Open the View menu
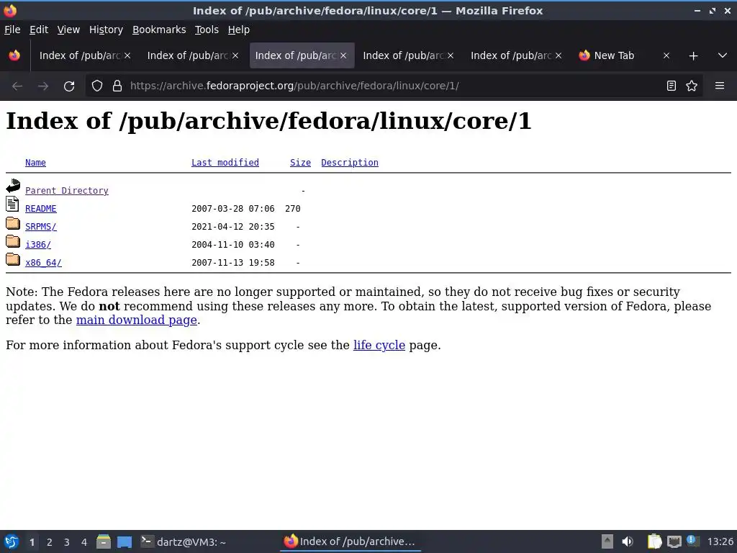The width and height of the screenshot is (737, 553). [x=68, y=30]
